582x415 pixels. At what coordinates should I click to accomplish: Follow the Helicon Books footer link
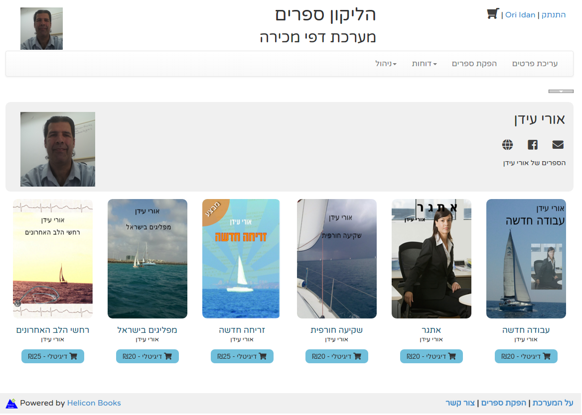coord(94,403)
